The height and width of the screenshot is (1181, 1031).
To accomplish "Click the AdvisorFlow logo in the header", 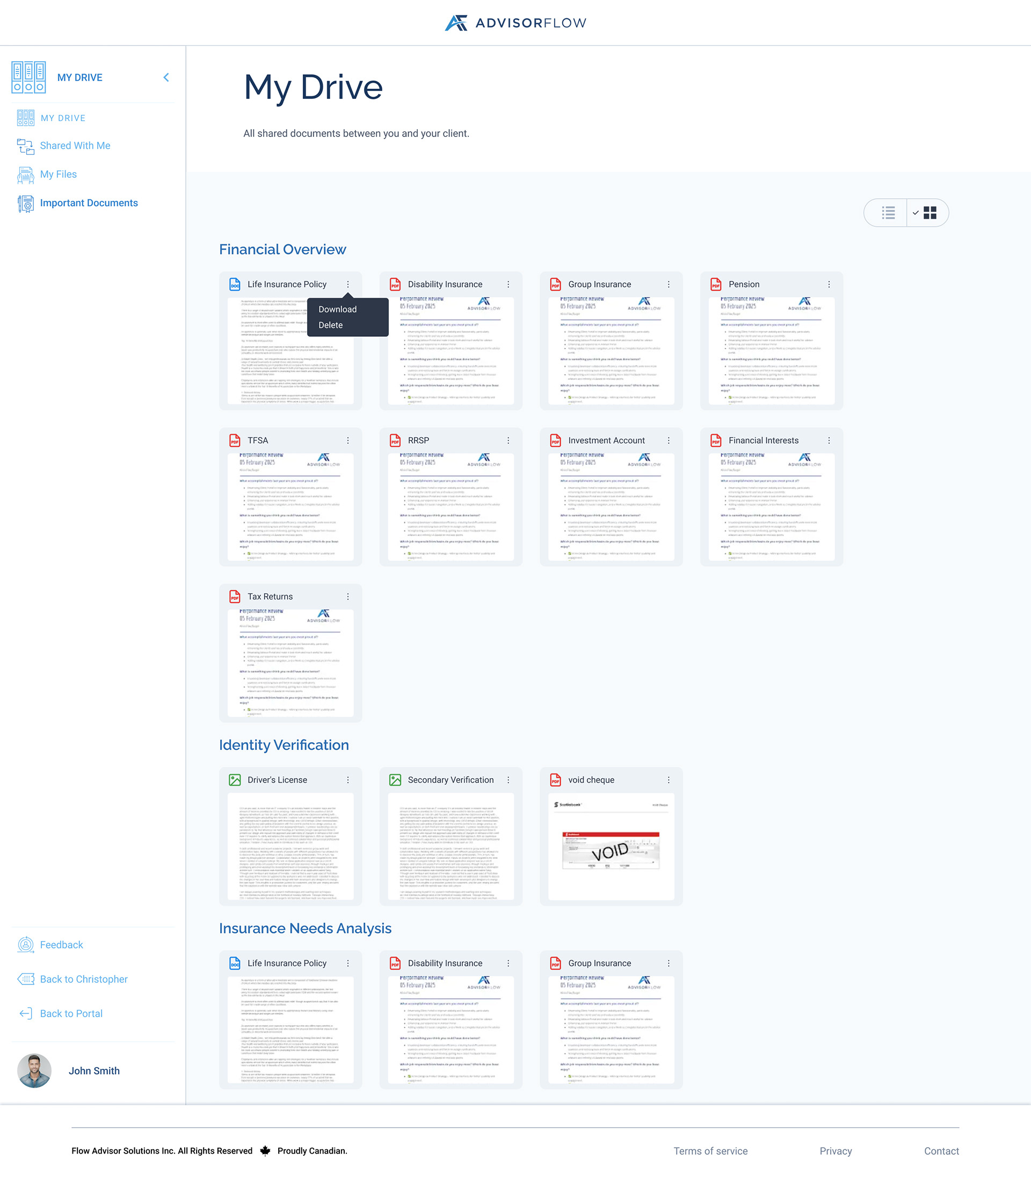I will tap(515, 23).
